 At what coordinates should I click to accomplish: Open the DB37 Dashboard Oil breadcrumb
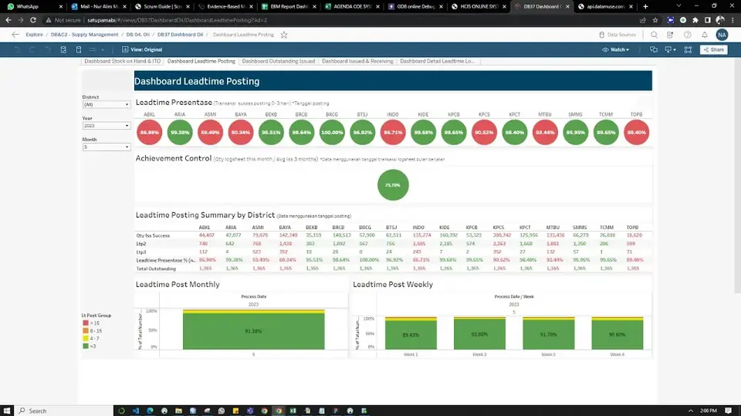pyautogui.click(x=180, y=35)
